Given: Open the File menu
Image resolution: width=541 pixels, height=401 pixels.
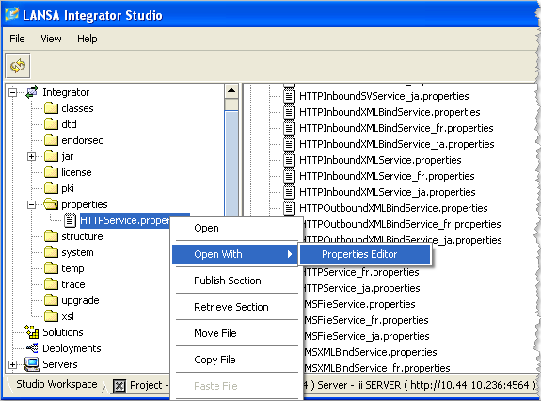Looking at the screenshot, I should click(x=17, y=39).
